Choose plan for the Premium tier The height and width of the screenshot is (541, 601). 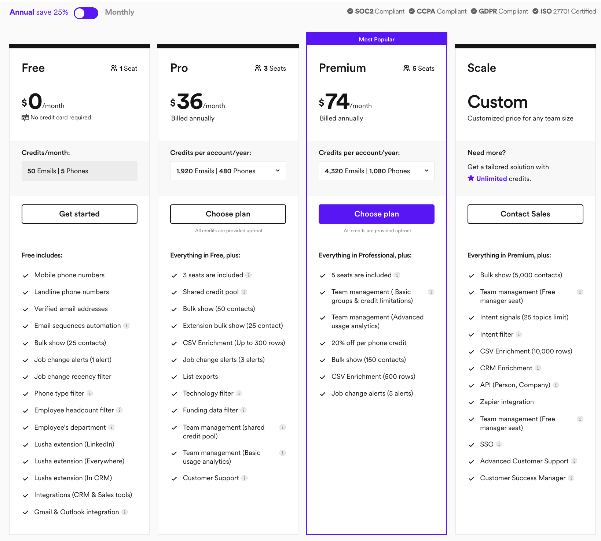(376, 214)
